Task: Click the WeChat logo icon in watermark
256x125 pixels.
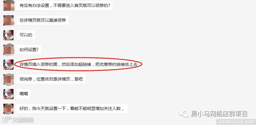Action: pos(184,113)
